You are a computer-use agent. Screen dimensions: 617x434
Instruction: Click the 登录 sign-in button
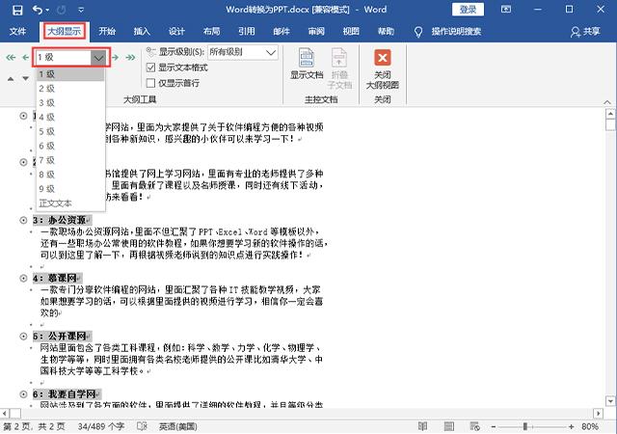468,10
